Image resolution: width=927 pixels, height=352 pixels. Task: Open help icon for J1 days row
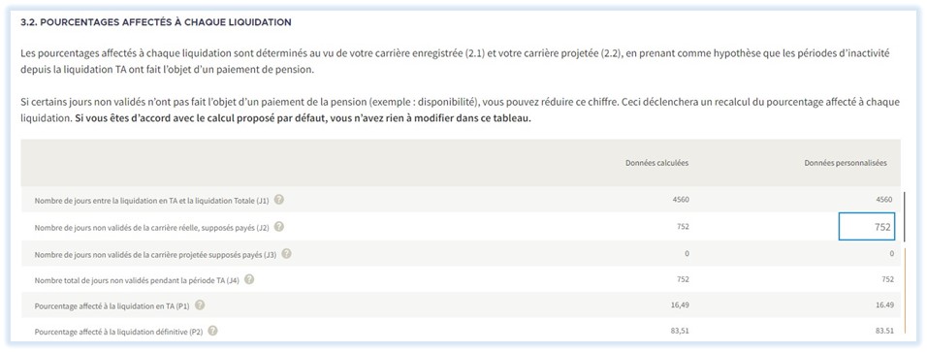tap(279, 200)
